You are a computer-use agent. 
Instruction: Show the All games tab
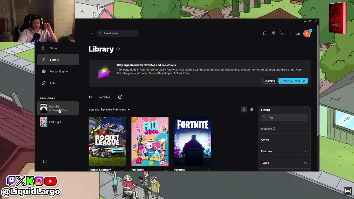(90, 97)
